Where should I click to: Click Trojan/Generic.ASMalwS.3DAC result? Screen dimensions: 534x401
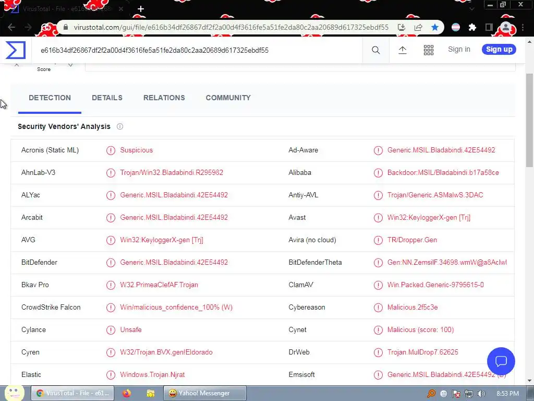(x=435, y=195)
